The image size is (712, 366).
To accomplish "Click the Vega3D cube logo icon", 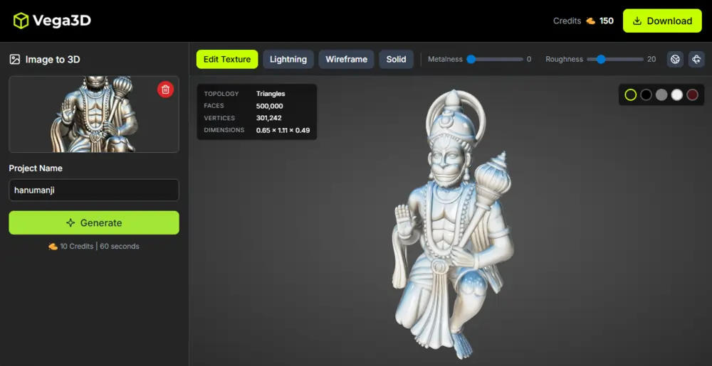I will point(21,21).
